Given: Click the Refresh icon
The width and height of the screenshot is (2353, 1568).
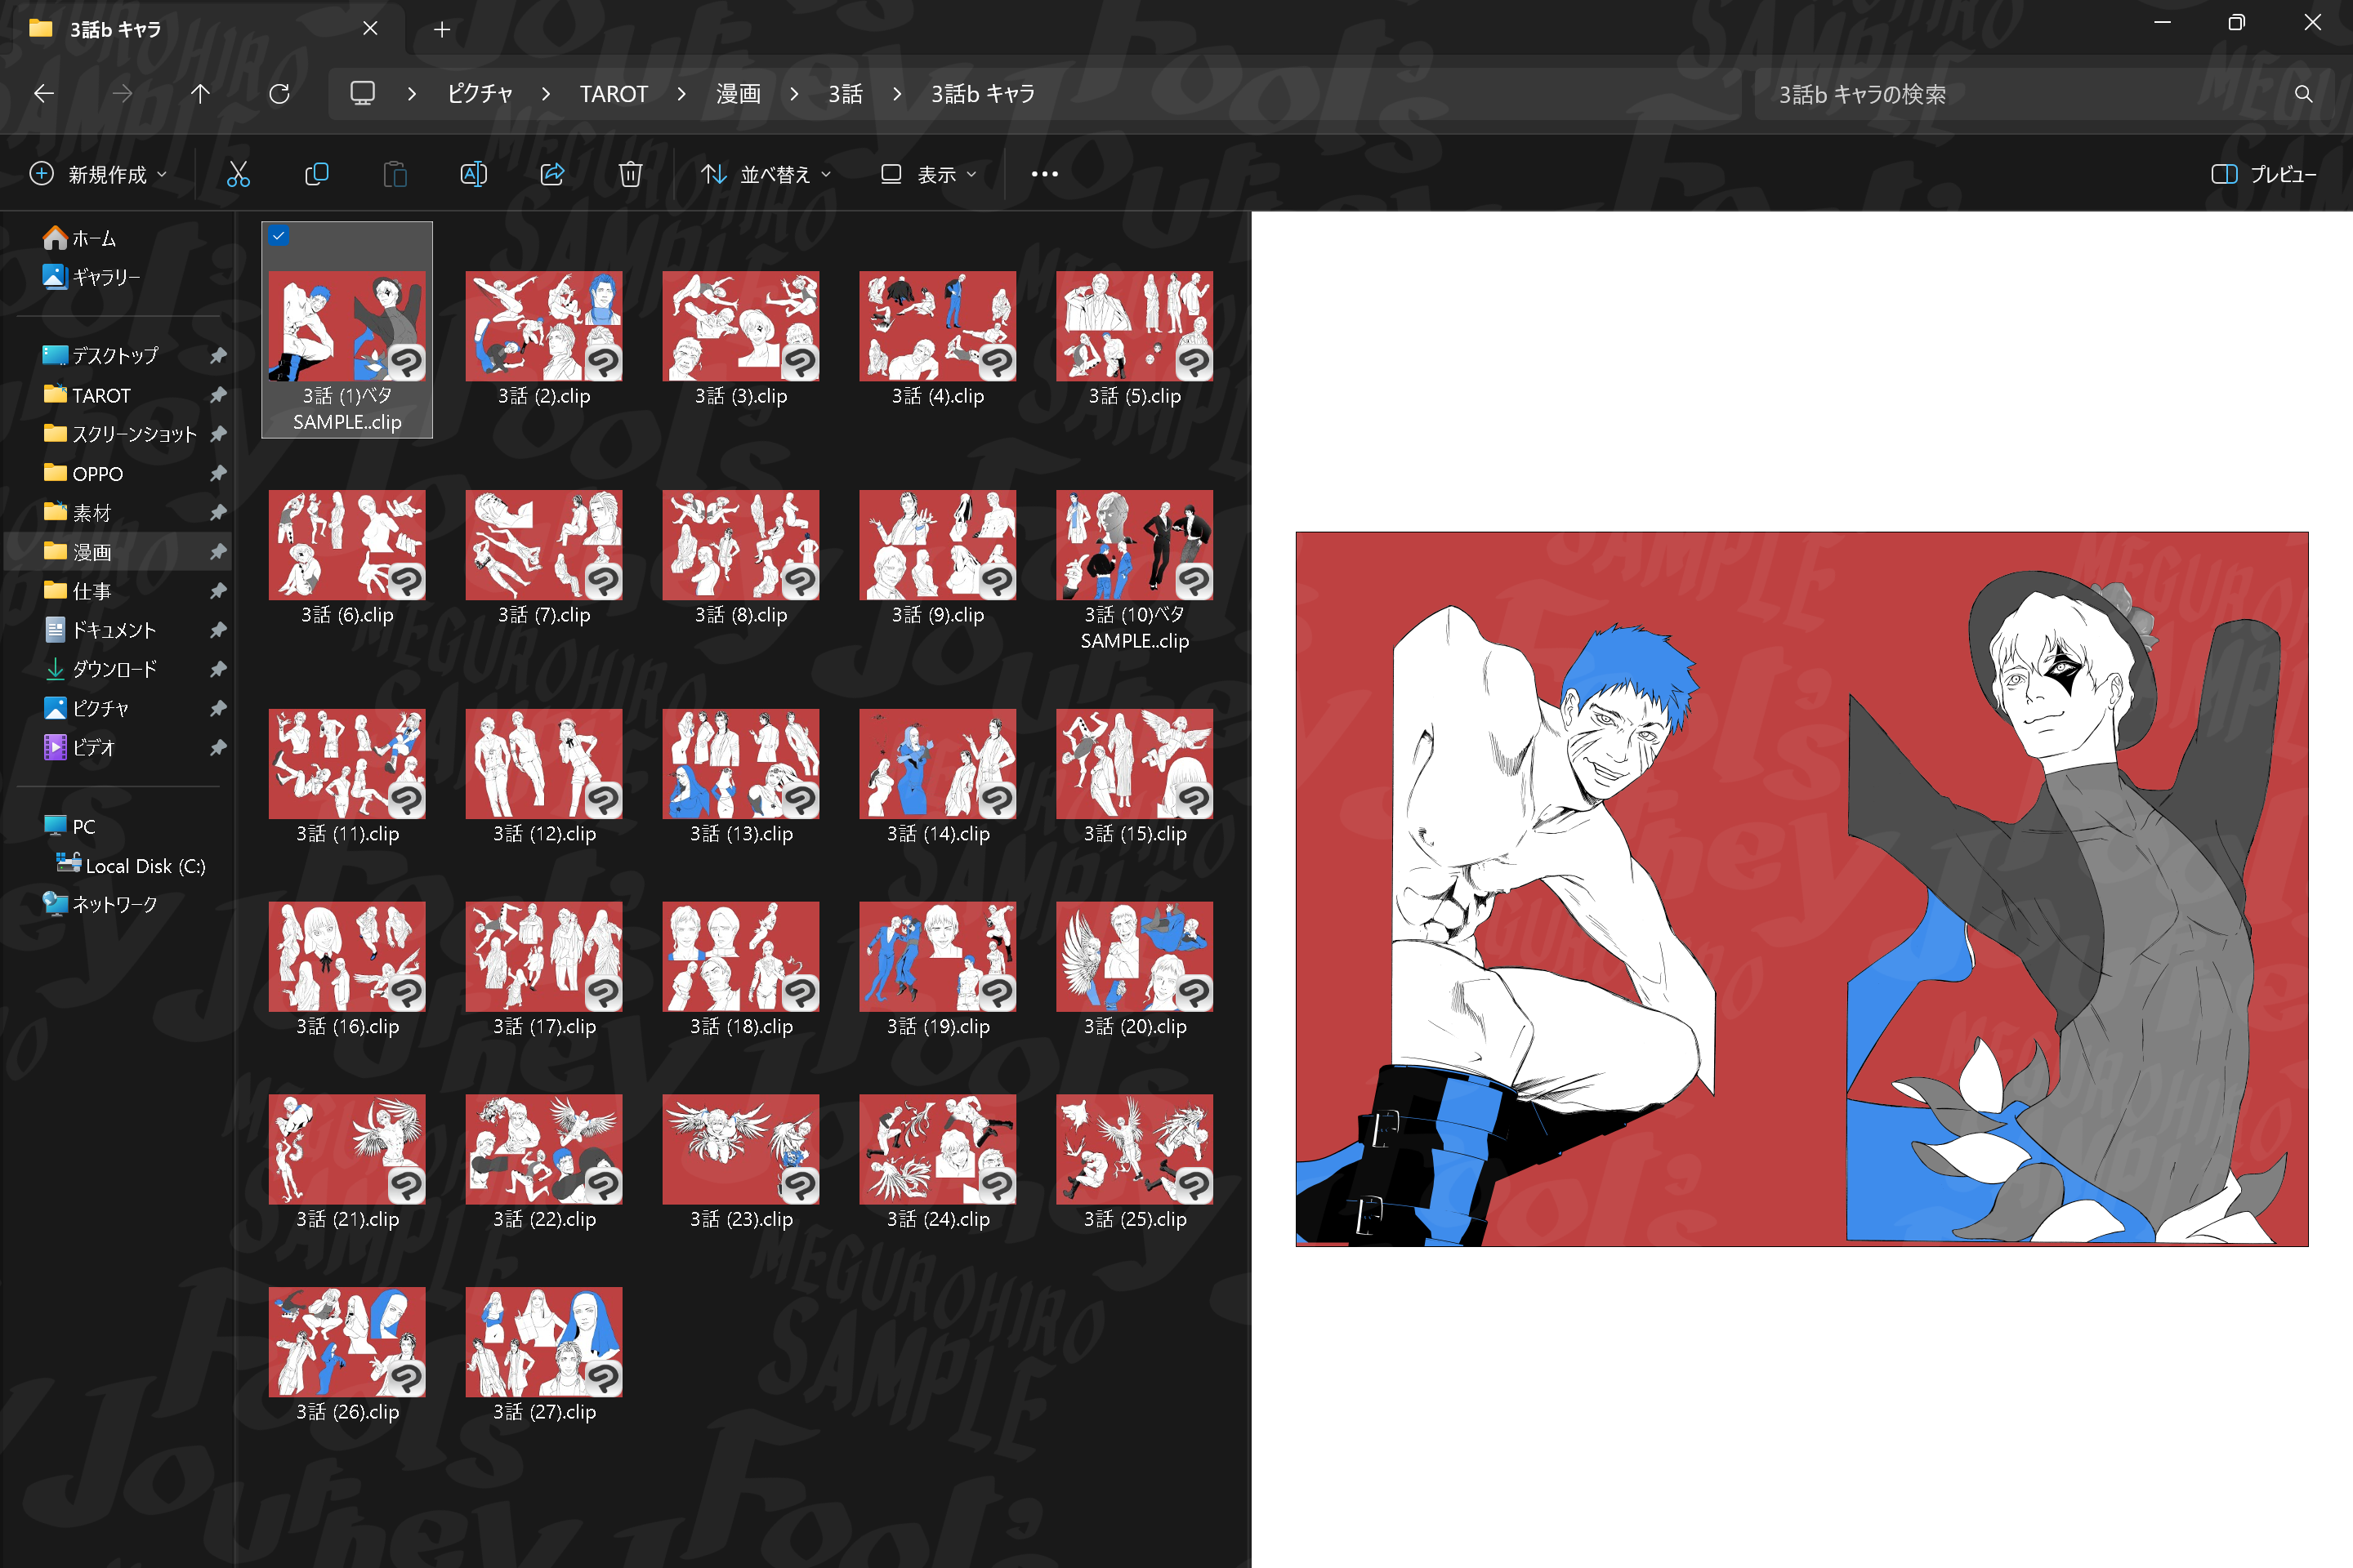Looking at the screenshot, I should coord(279,94).
